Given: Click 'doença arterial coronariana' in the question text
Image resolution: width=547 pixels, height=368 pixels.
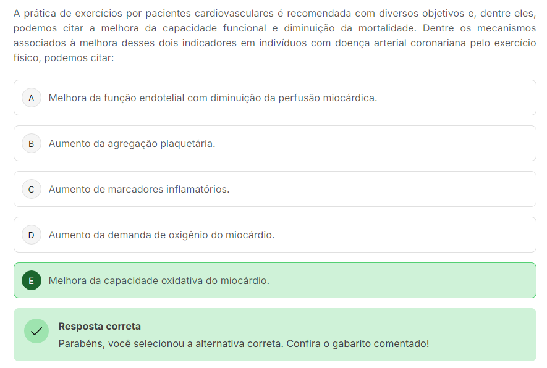Looking at the screenshot, I should 401,43.
